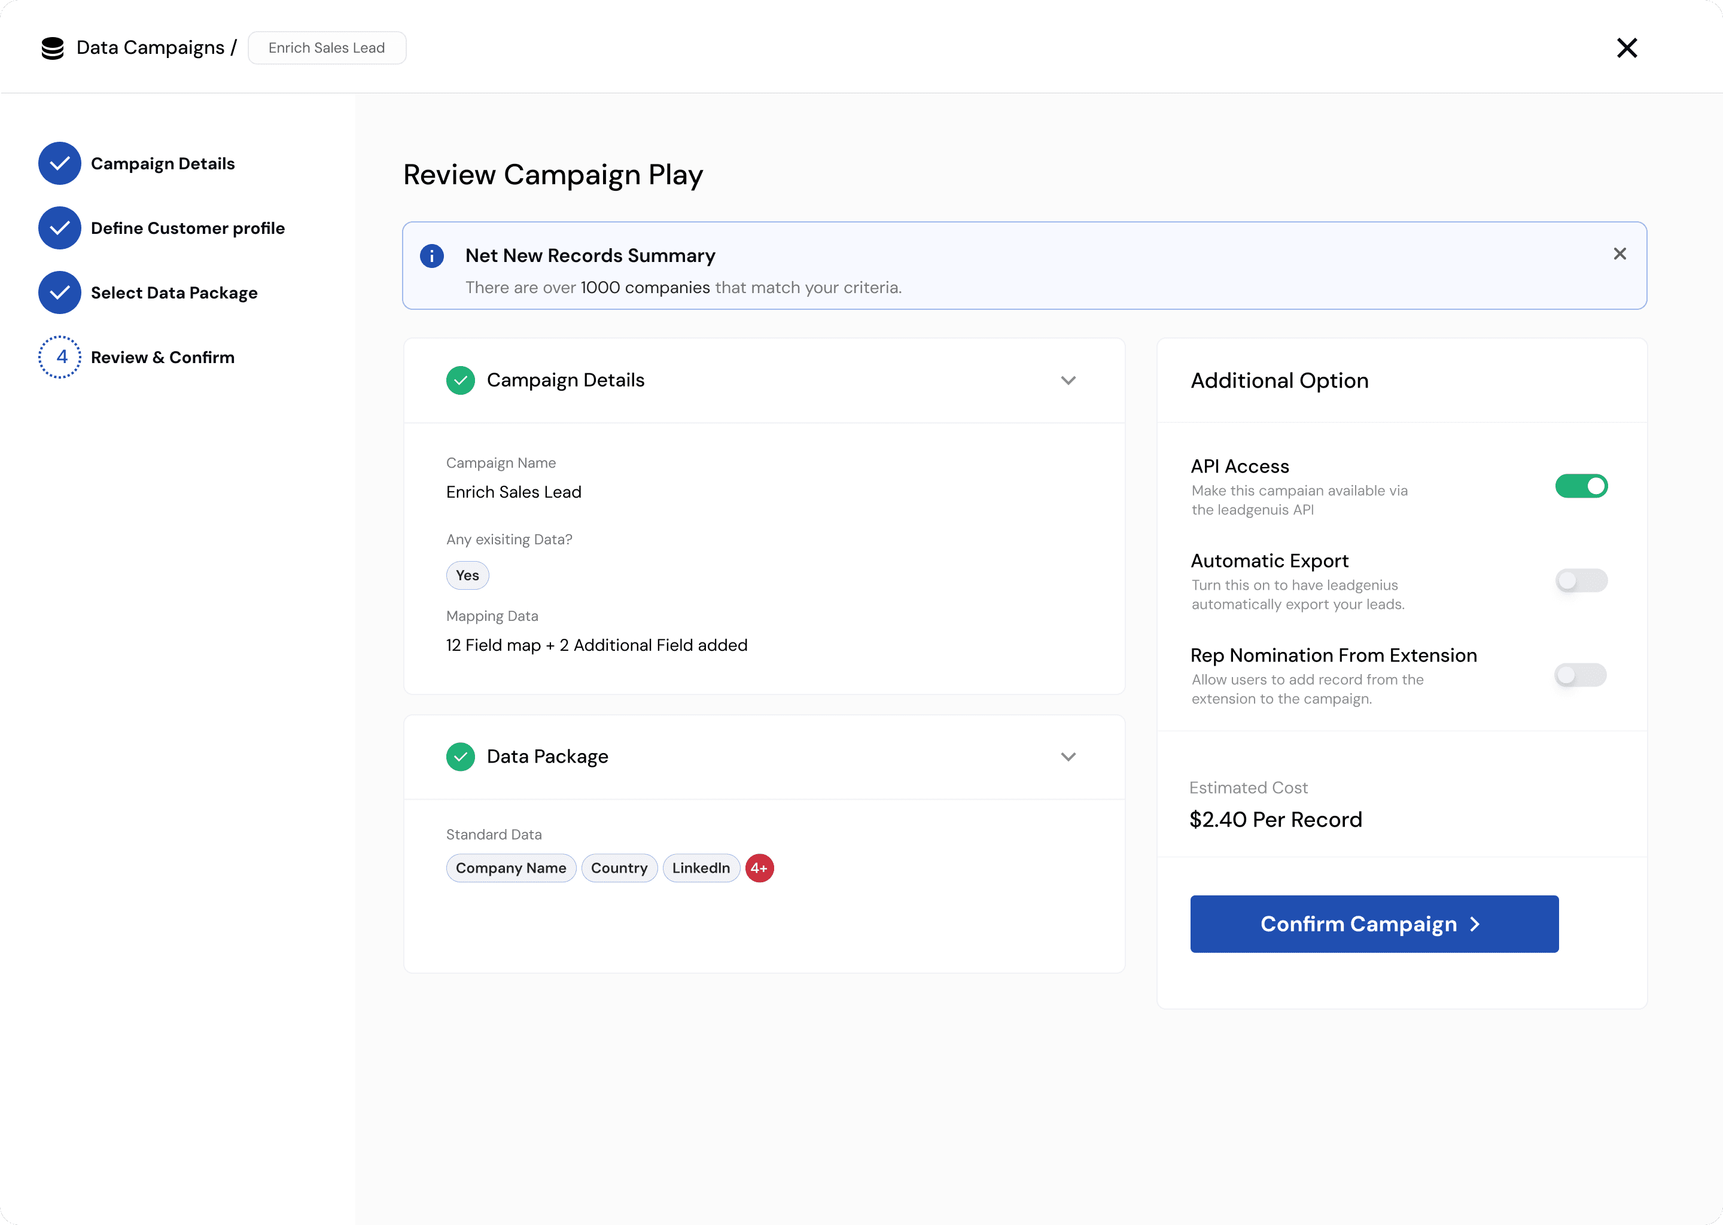
Task: Click the Additional Option heading
Action: pyautogui.click(x=1280, y=380)
